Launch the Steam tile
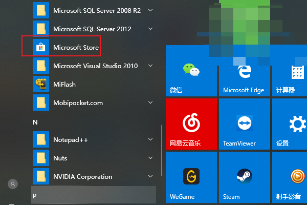The width and height of the screenshot is (307, 205). [245, 177]
